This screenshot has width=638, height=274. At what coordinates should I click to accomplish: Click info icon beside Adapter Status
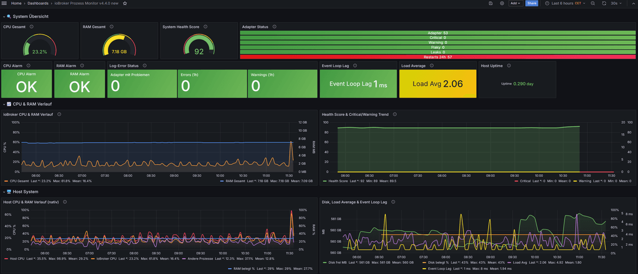(x=274, y=27)
